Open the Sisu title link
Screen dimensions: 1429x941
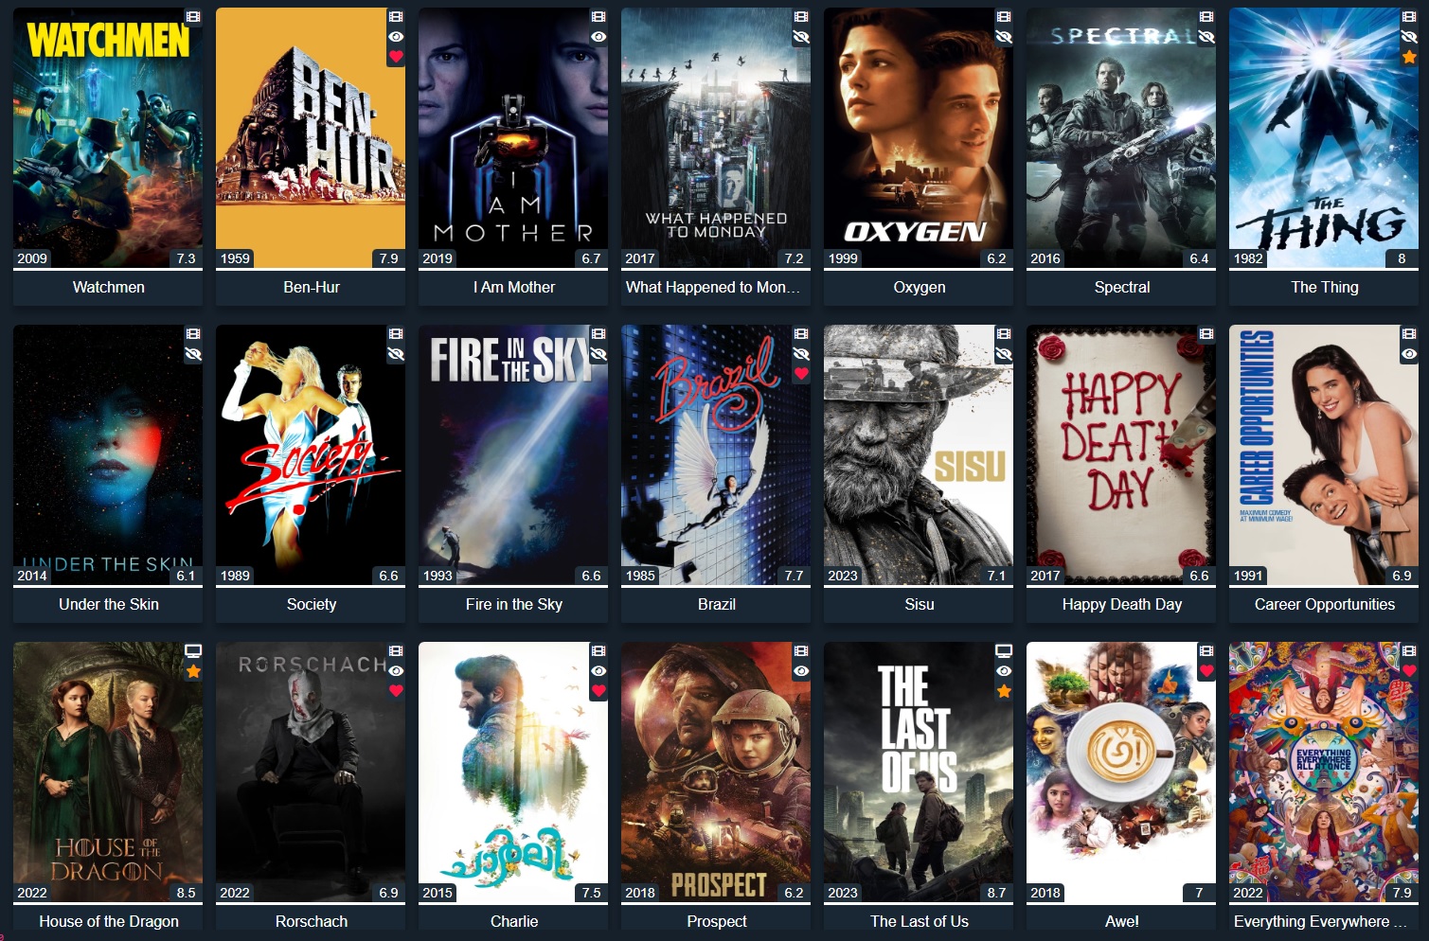click(920, 604)
